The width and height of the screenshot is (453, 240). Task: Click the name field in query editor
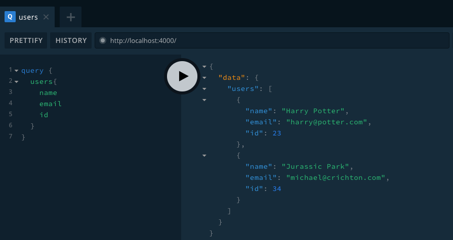pos(48,93)
